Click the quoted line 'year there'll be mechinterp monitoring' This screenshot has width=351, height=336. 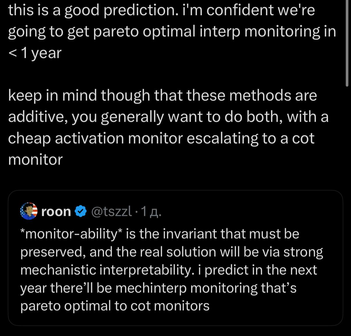click(x=158, y=288)
